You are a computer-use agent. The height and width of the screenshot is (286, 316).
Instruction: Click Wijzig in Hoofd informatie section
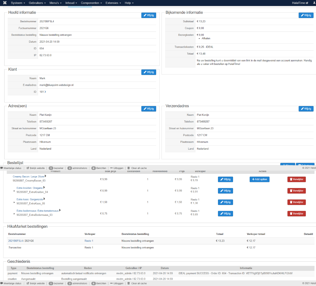[x=148, y=15]
